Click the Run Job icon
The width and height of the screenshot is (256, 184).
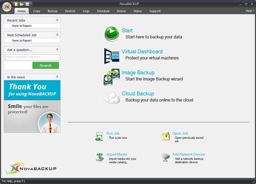[x=99, y=136]
